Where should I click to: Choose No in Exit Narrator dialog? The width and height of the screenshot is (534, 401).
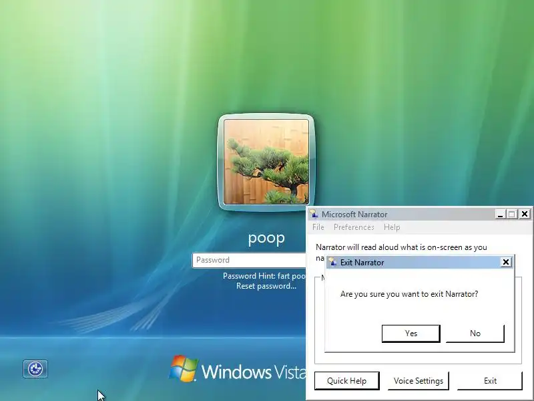[475, 333]
